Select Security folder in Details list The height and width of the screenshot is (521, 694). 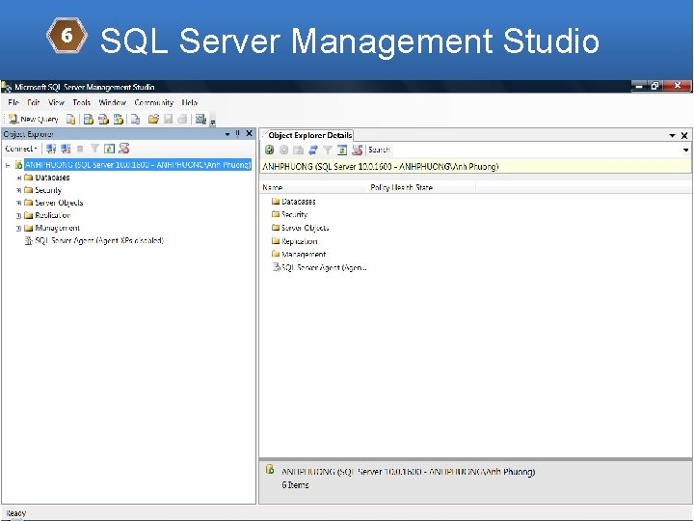[289, 214]
